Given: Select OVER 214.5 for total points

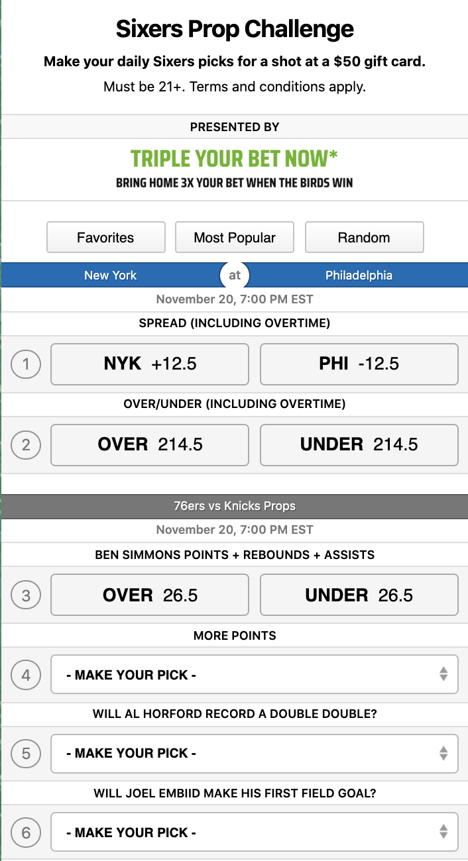Looking at the screenshot, I should pyautogui.click(x=149, y=444).
